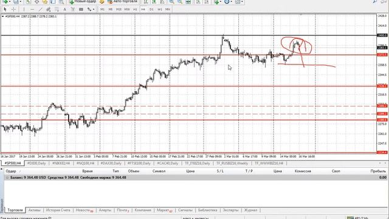This screenshot has height=219, width=389.
Task: Close the terminal panel x
Action: pyautogui.click(x=1, y=169)
